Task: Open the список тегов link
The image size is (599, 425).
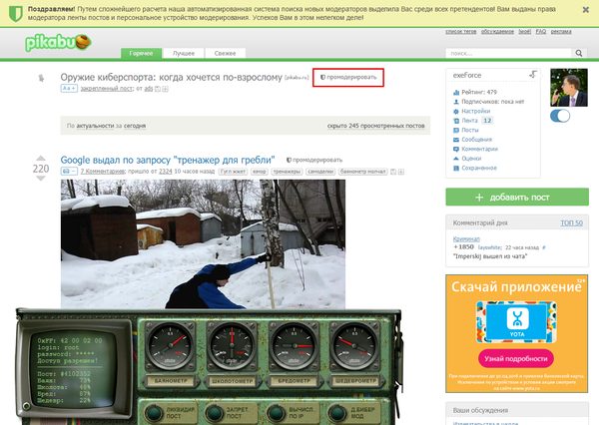Action: tap(460, 31)
